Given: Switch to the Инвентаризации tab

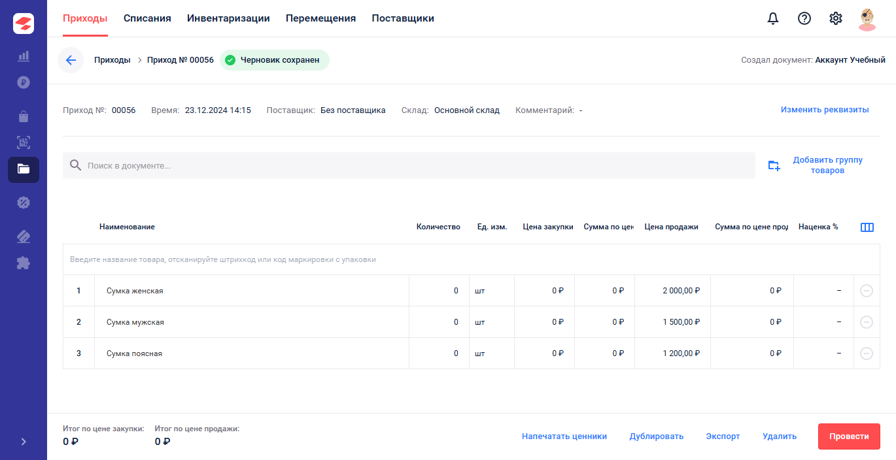Looking at the screenshot, I should tap(228, 18).
